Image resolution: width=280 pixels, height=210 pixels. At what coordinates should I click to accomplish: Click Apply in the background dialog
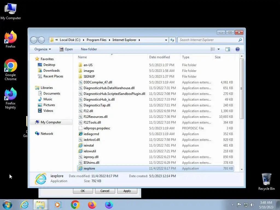127,191
